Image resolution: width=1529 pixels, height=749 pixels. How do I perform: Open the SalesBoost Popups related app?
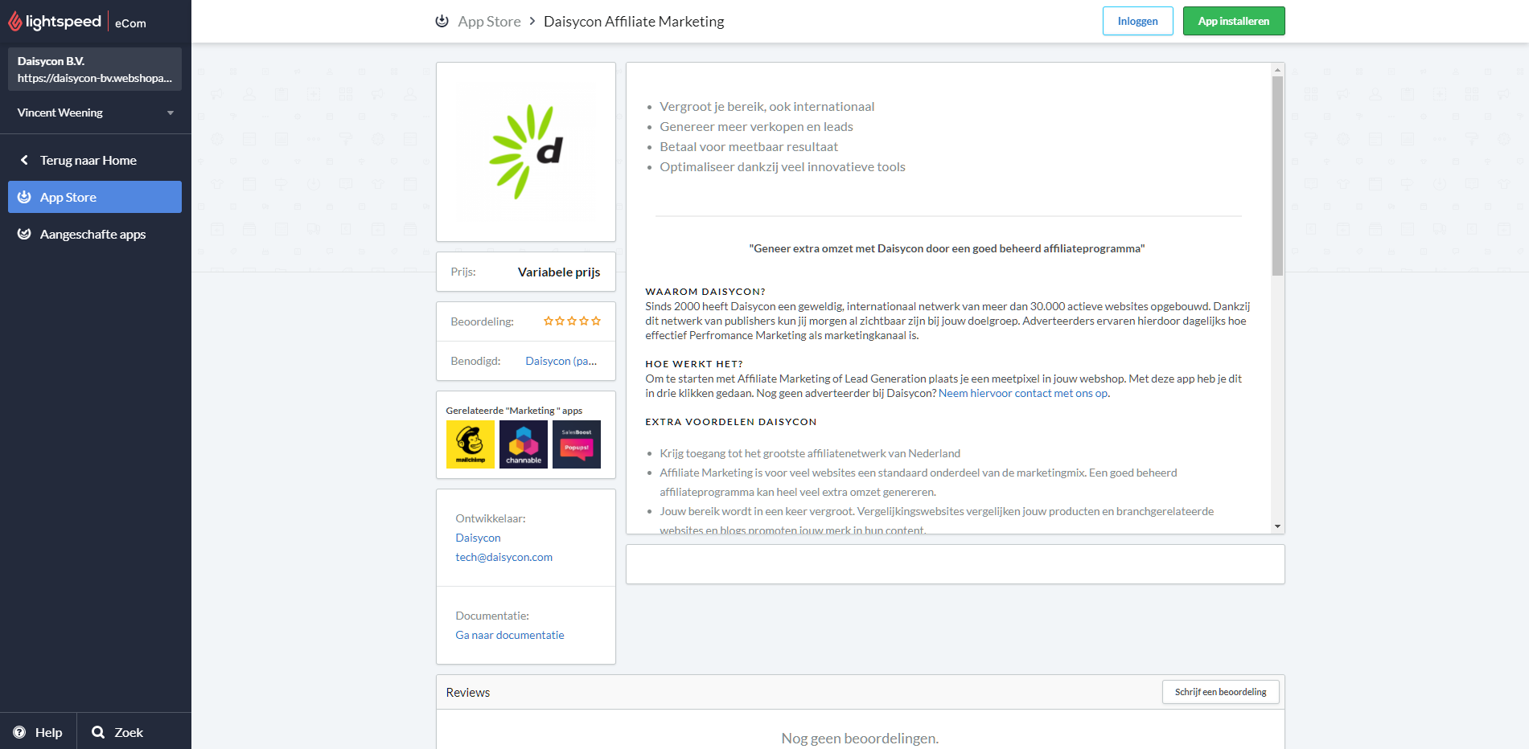(x=577, y=444)
